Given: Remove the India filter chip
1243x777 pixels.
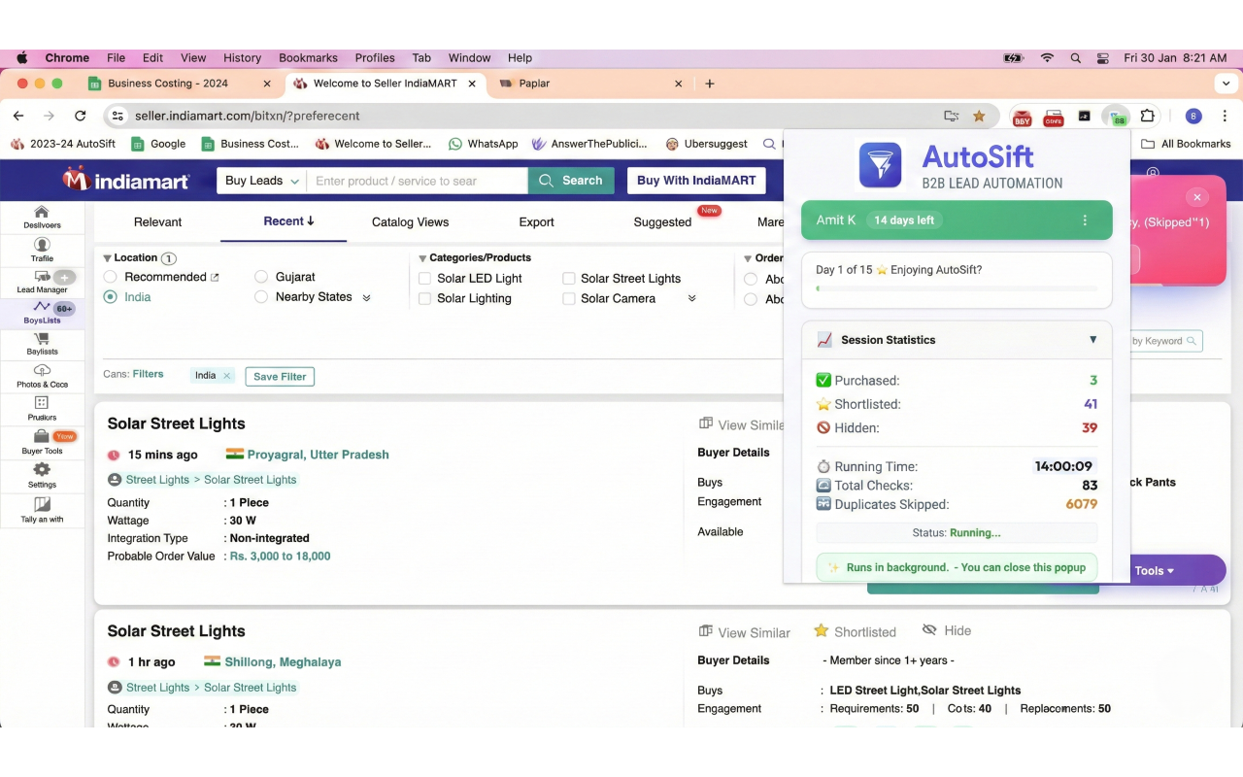Looking at the screenshot, I should [226, 376].
